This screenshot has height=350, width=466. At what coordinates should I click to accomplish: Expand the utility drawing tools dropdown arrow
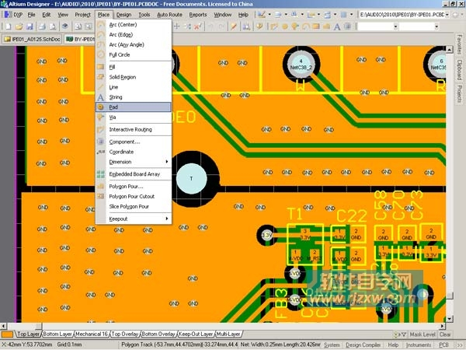click(x=270, y=14)
